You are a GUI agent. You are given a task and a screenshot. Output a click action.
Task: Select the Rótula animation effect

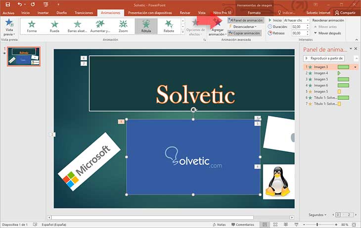[146, 27]
